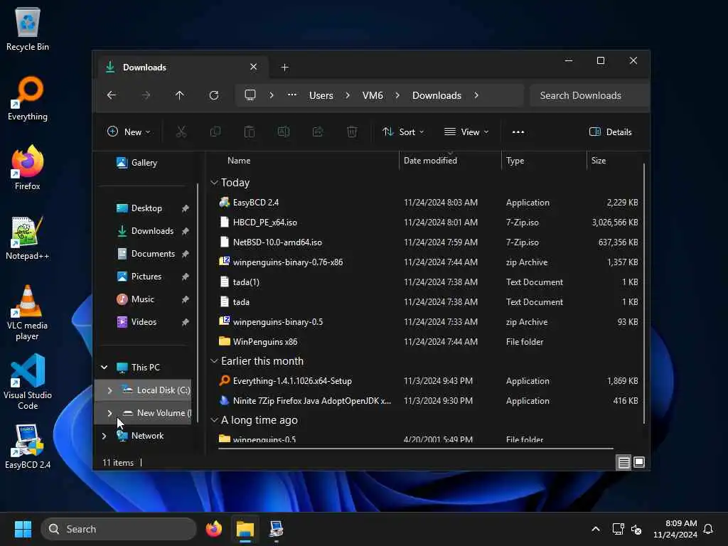Open the Windows Start menu

point(23,529)
